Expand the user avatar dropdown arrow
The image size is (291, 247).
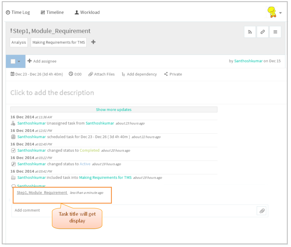[280, 13]
